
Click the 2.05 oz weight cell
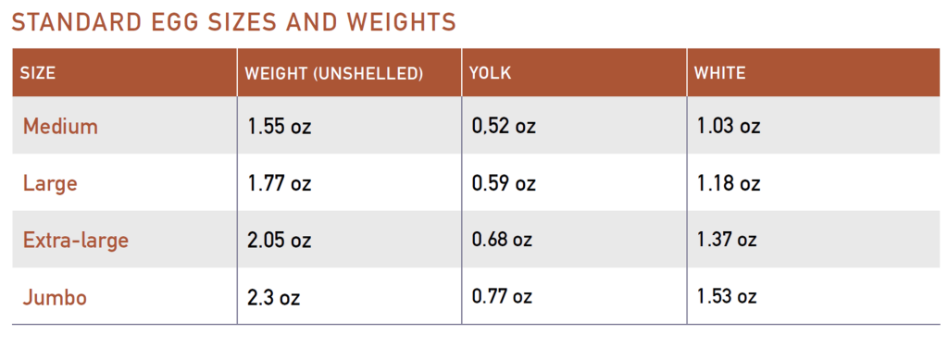(x=280, y=241)
